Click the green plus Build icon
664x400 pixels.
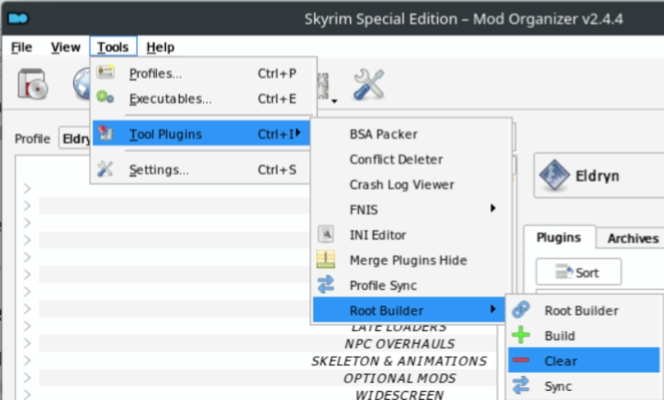(x=521, y=335)
